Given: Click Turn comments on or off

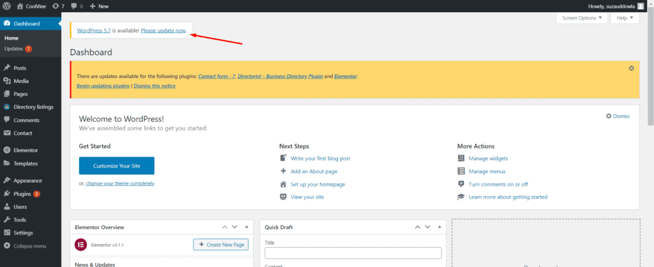Looking at the screenshot, I should click(498, 185).
